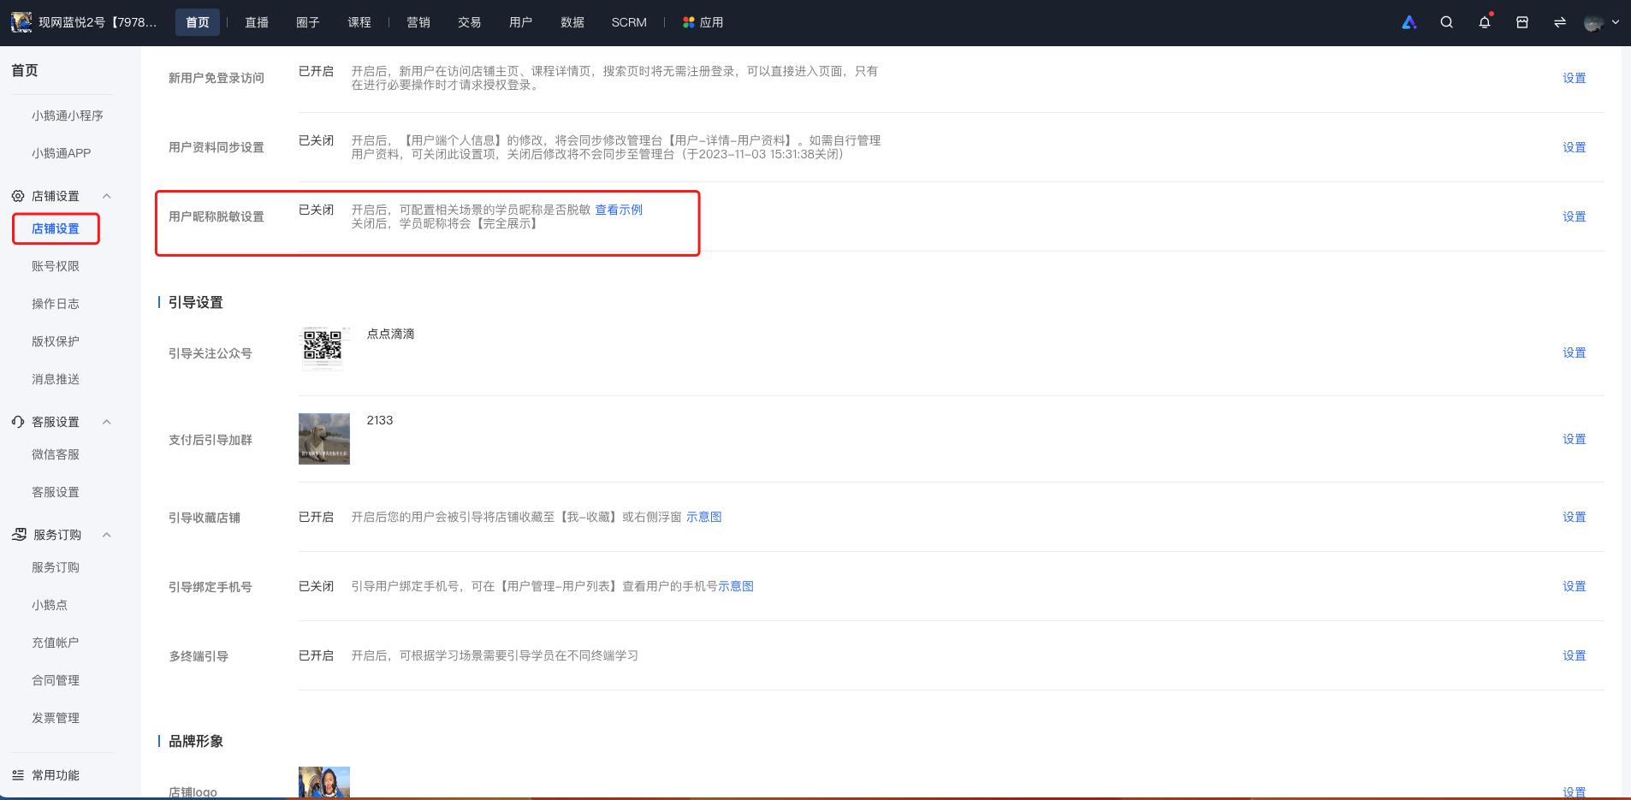Click the 引导关注公众号 QR code thumbnail
Screen dimensions: 1631x800
(323, 347)
